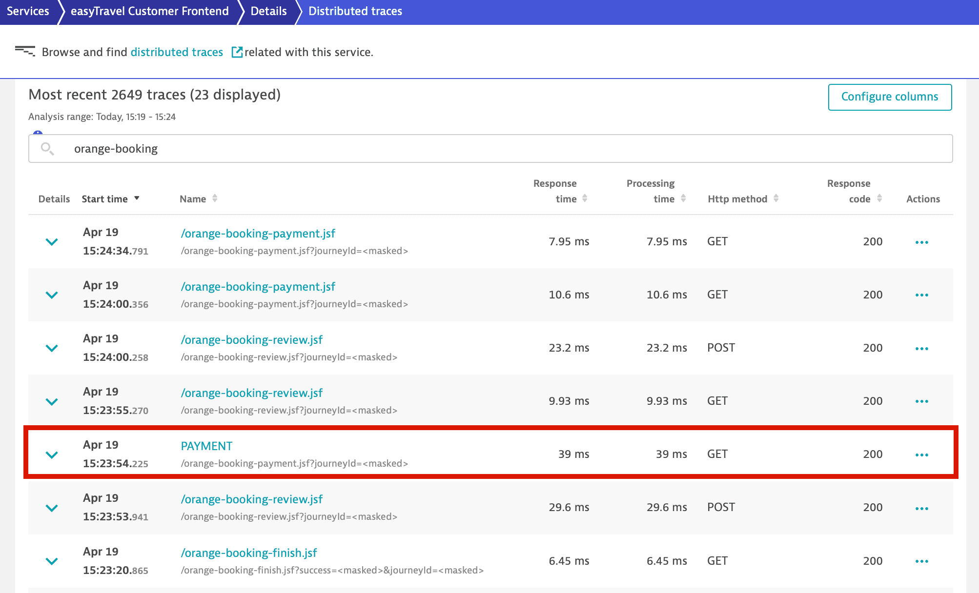Expand details of the 15:24:00.258 review trace
The width and height of the screenshot is (979, 593).
pyautogui.click(x=52, y=348)
